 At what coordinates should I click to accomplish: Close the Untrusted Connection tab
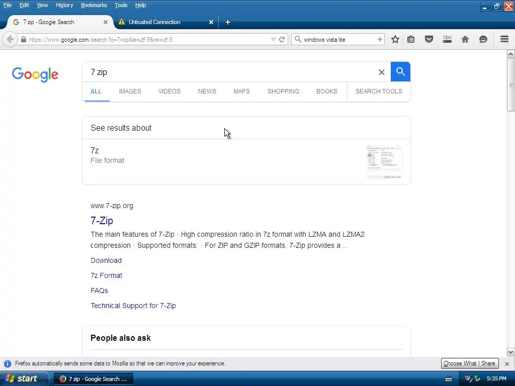pos(211,22)
